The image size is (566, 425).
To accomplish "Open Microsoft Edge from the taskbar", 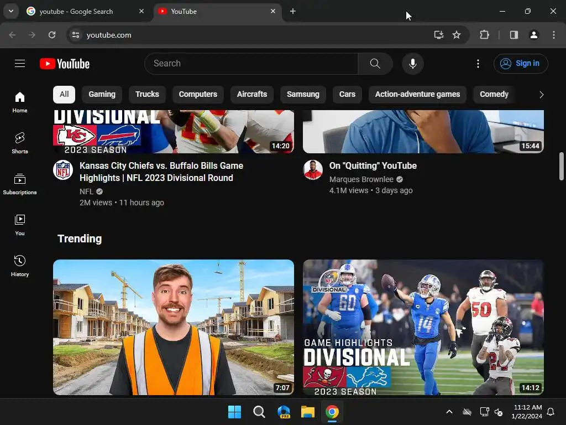I will 284,412.
